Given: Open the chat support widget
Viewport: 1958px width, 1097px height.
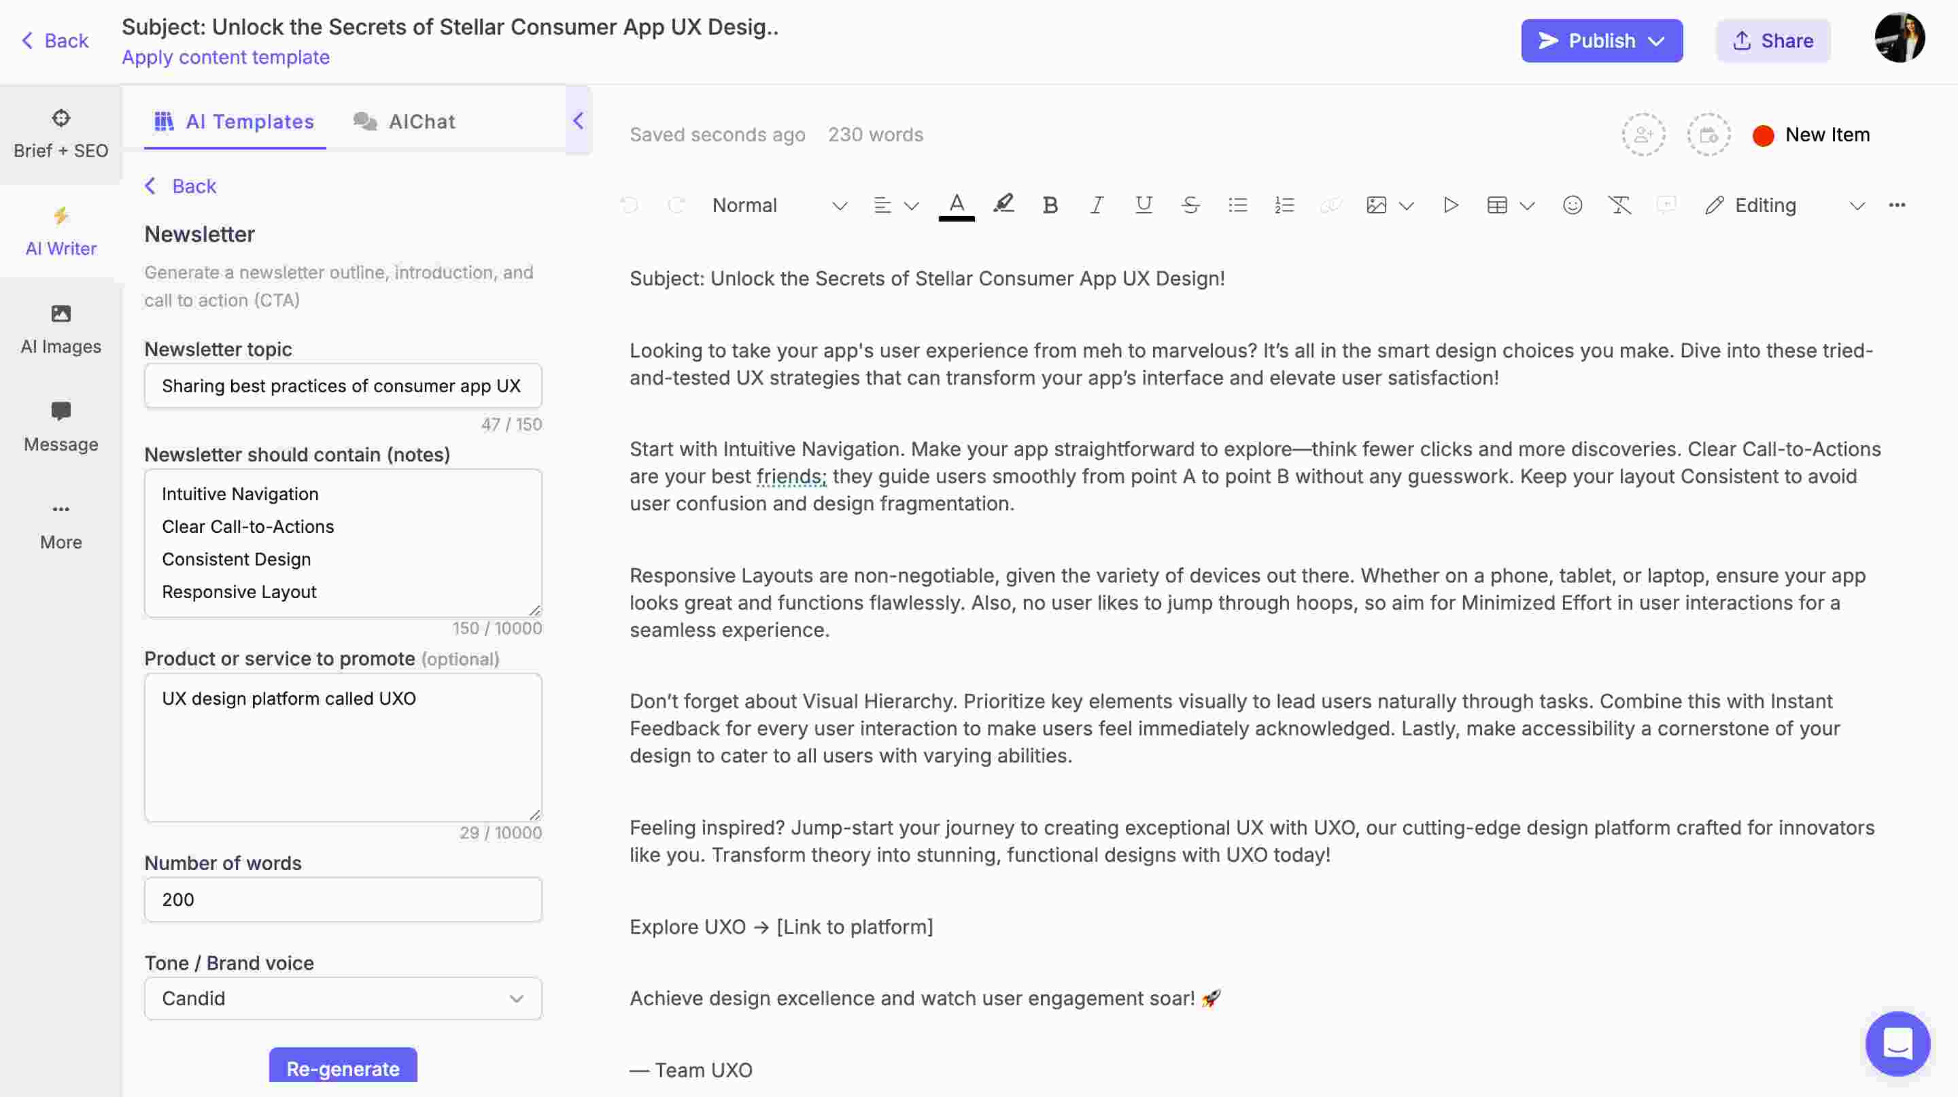Looking at the screenshot, I should [1897, 1043].
